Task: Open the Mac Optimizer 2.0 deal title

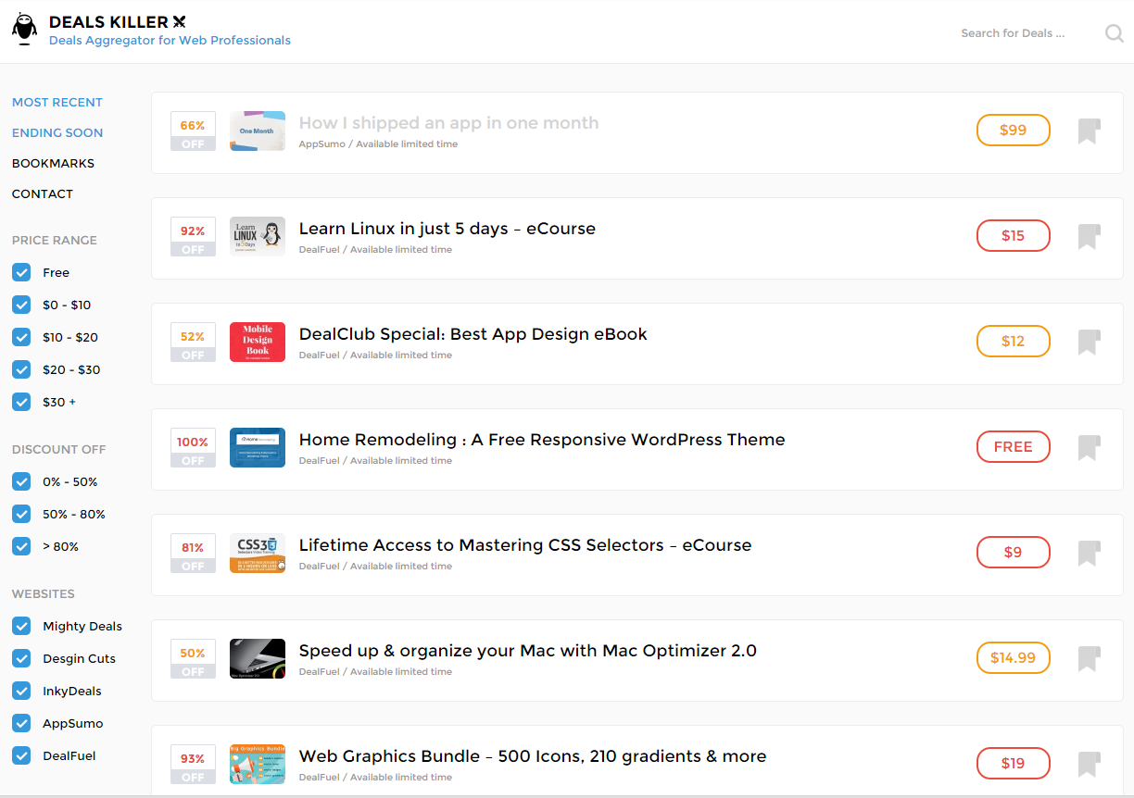Action: click(528, 651)
